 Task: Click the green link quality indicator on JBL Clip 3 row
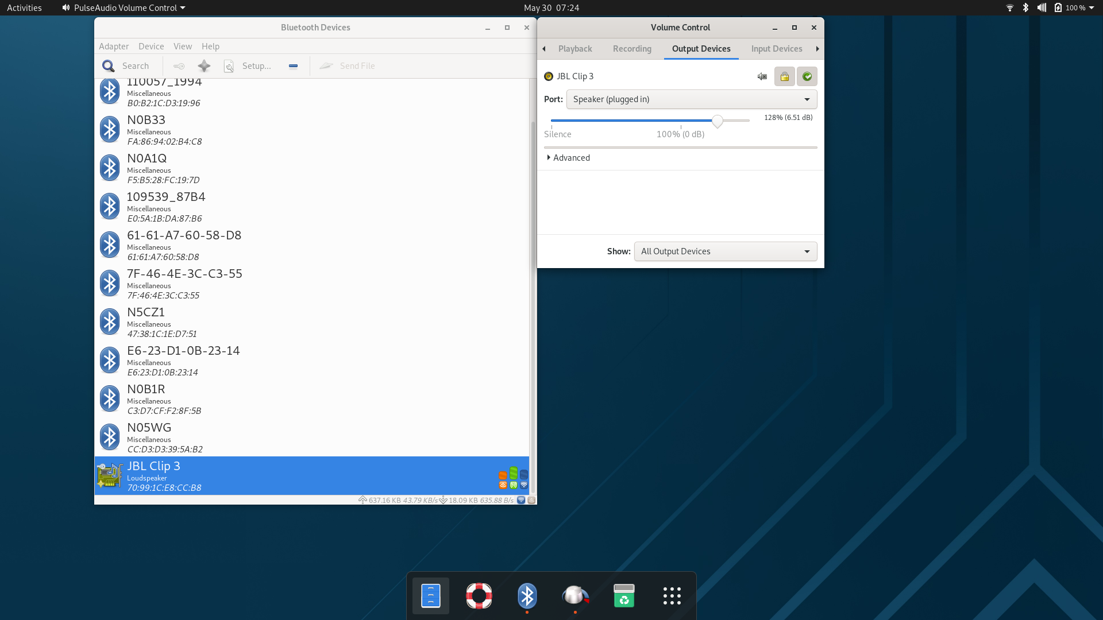(514, 478)
